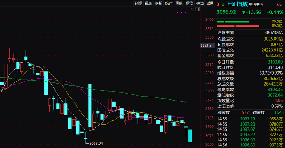Select the 画线 drawing tool
The width and height of the screenshot is (285, 148).
tap(179, 3)
